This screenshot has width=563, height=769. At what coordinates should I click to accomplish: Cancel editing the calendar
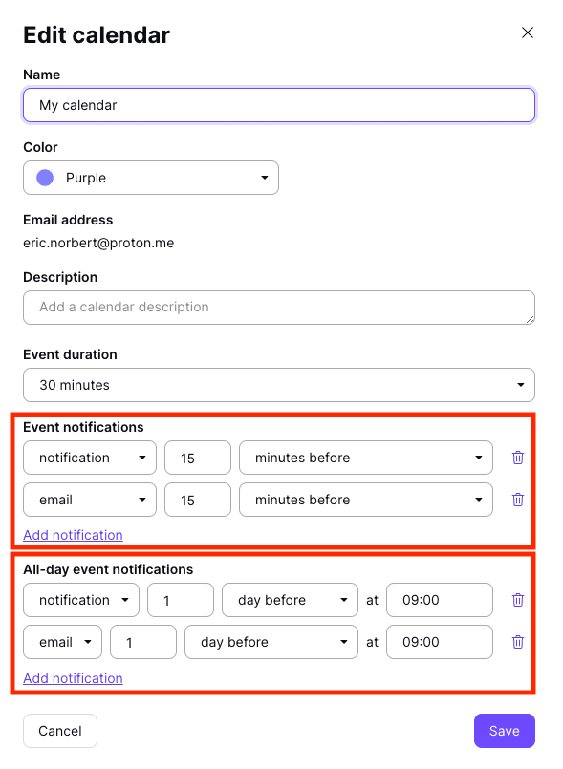pyautogui.click(x=59, y=730)
